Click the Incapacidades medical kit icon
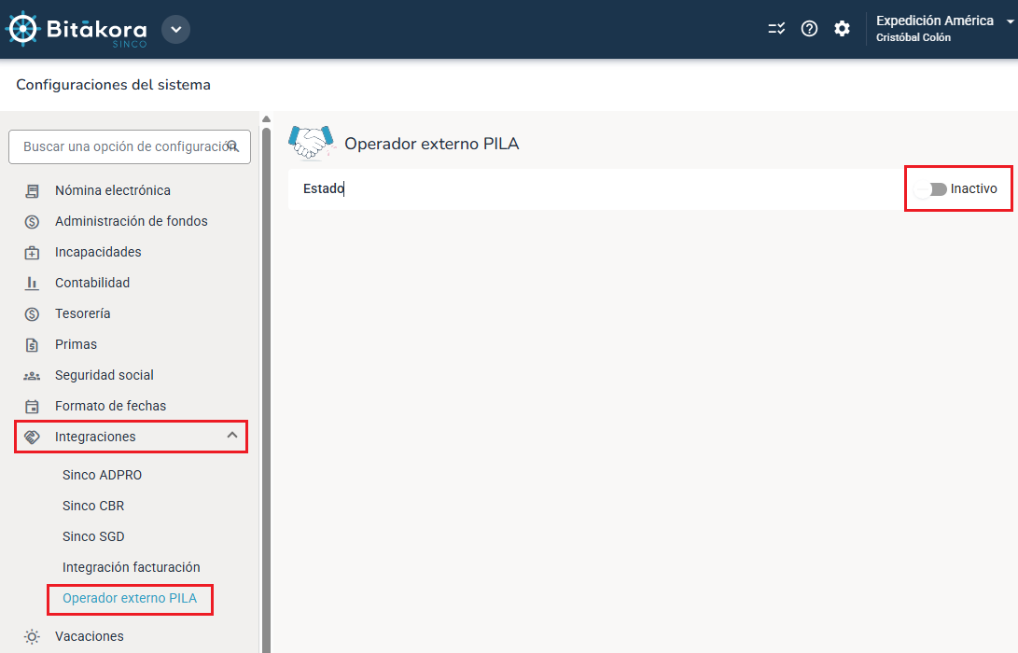This screenshot has height=653, width=1018. [33, 252]
